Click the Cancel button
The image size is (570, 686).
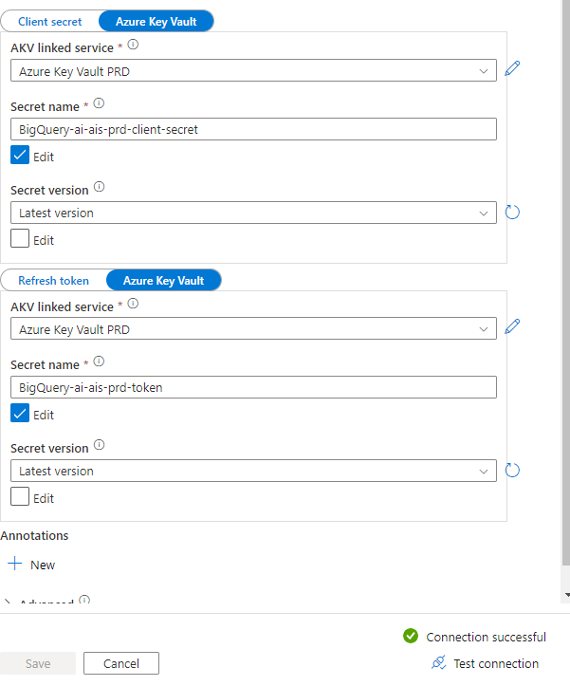120,663
